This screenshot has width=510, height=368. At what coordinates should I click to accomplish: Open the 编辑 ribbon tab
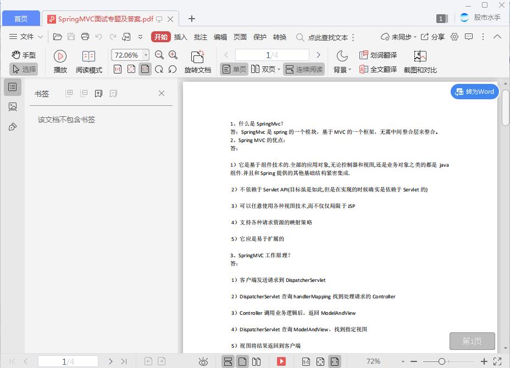pos(220,37)
